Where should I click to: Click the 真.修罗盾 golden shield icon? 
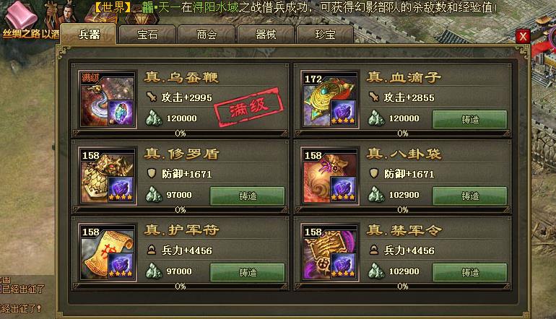(108, 176)
